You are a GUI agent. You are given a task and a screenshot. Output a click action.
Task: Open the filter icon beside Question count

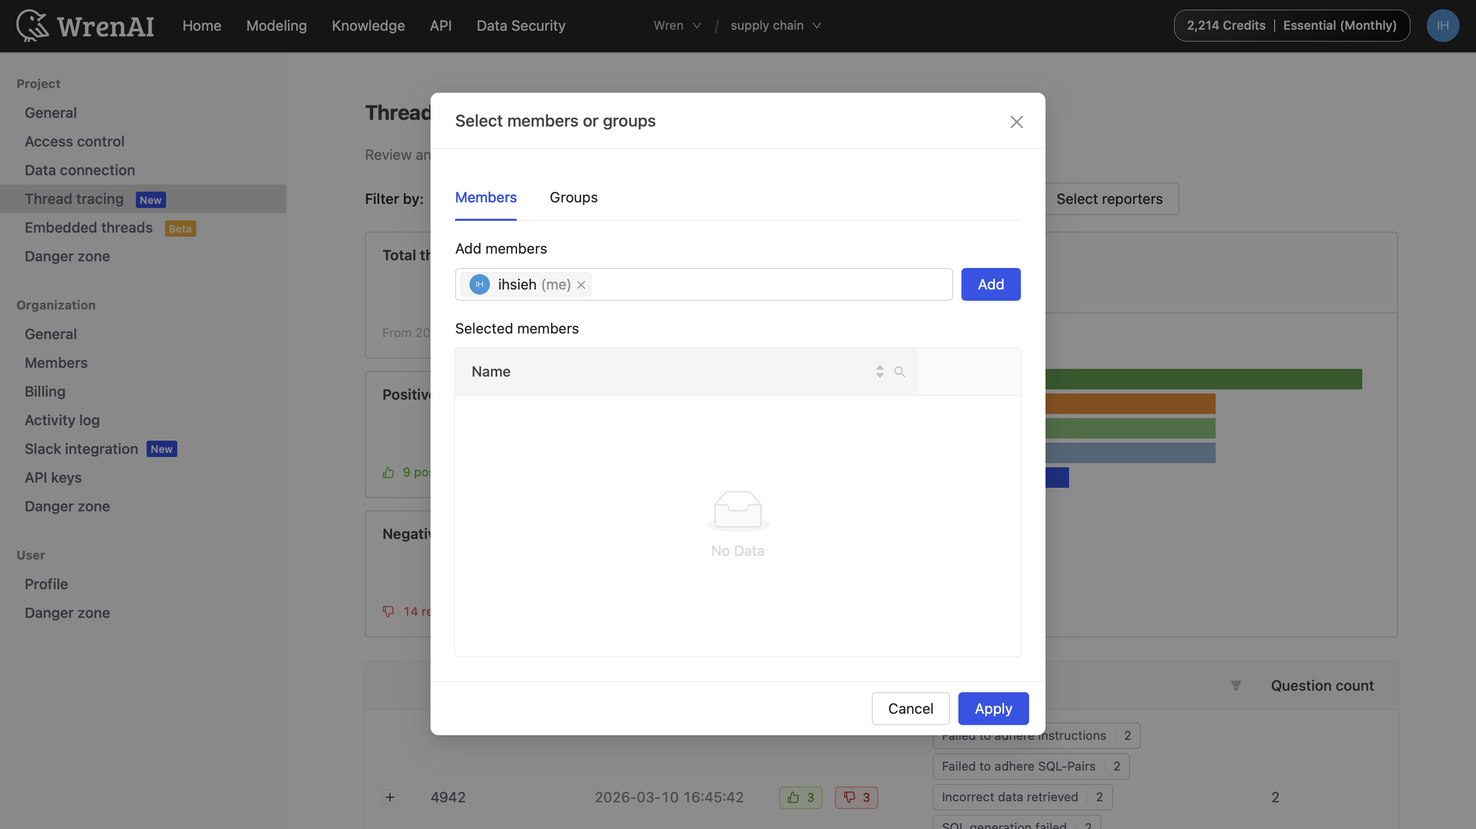1236,685
